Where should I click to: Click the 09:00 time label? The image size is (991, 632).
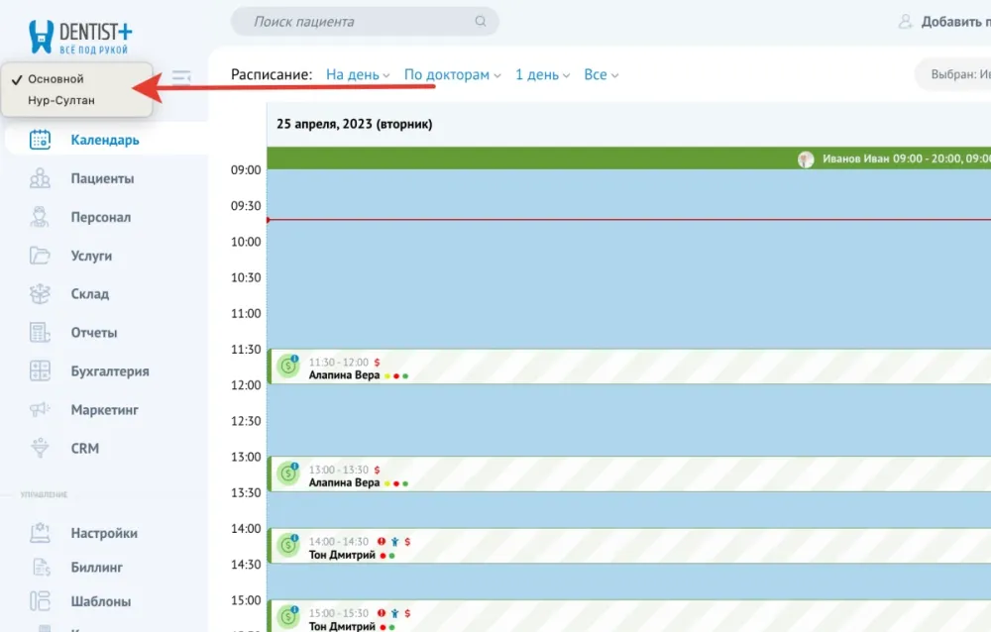pos(246,170)
